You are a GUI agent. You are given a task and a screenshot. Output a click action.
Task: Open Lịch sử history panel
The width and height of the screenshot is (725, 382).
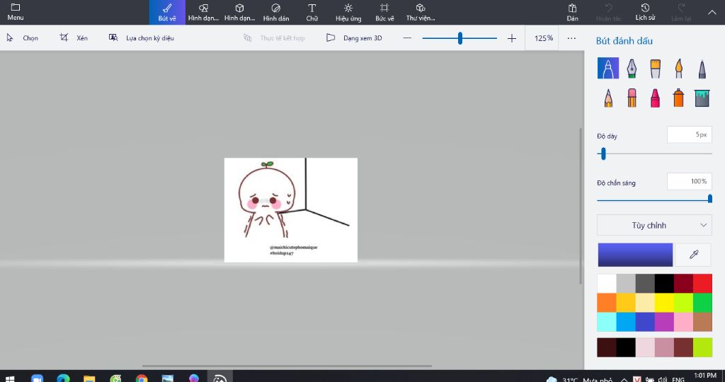coord(645,13)
